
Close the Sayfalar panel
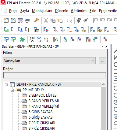(106, 47)
